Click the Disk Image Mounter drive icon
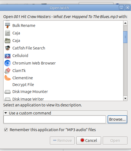Image resolution: width=131 pixels, height=151 pixels. click(8, 92)
